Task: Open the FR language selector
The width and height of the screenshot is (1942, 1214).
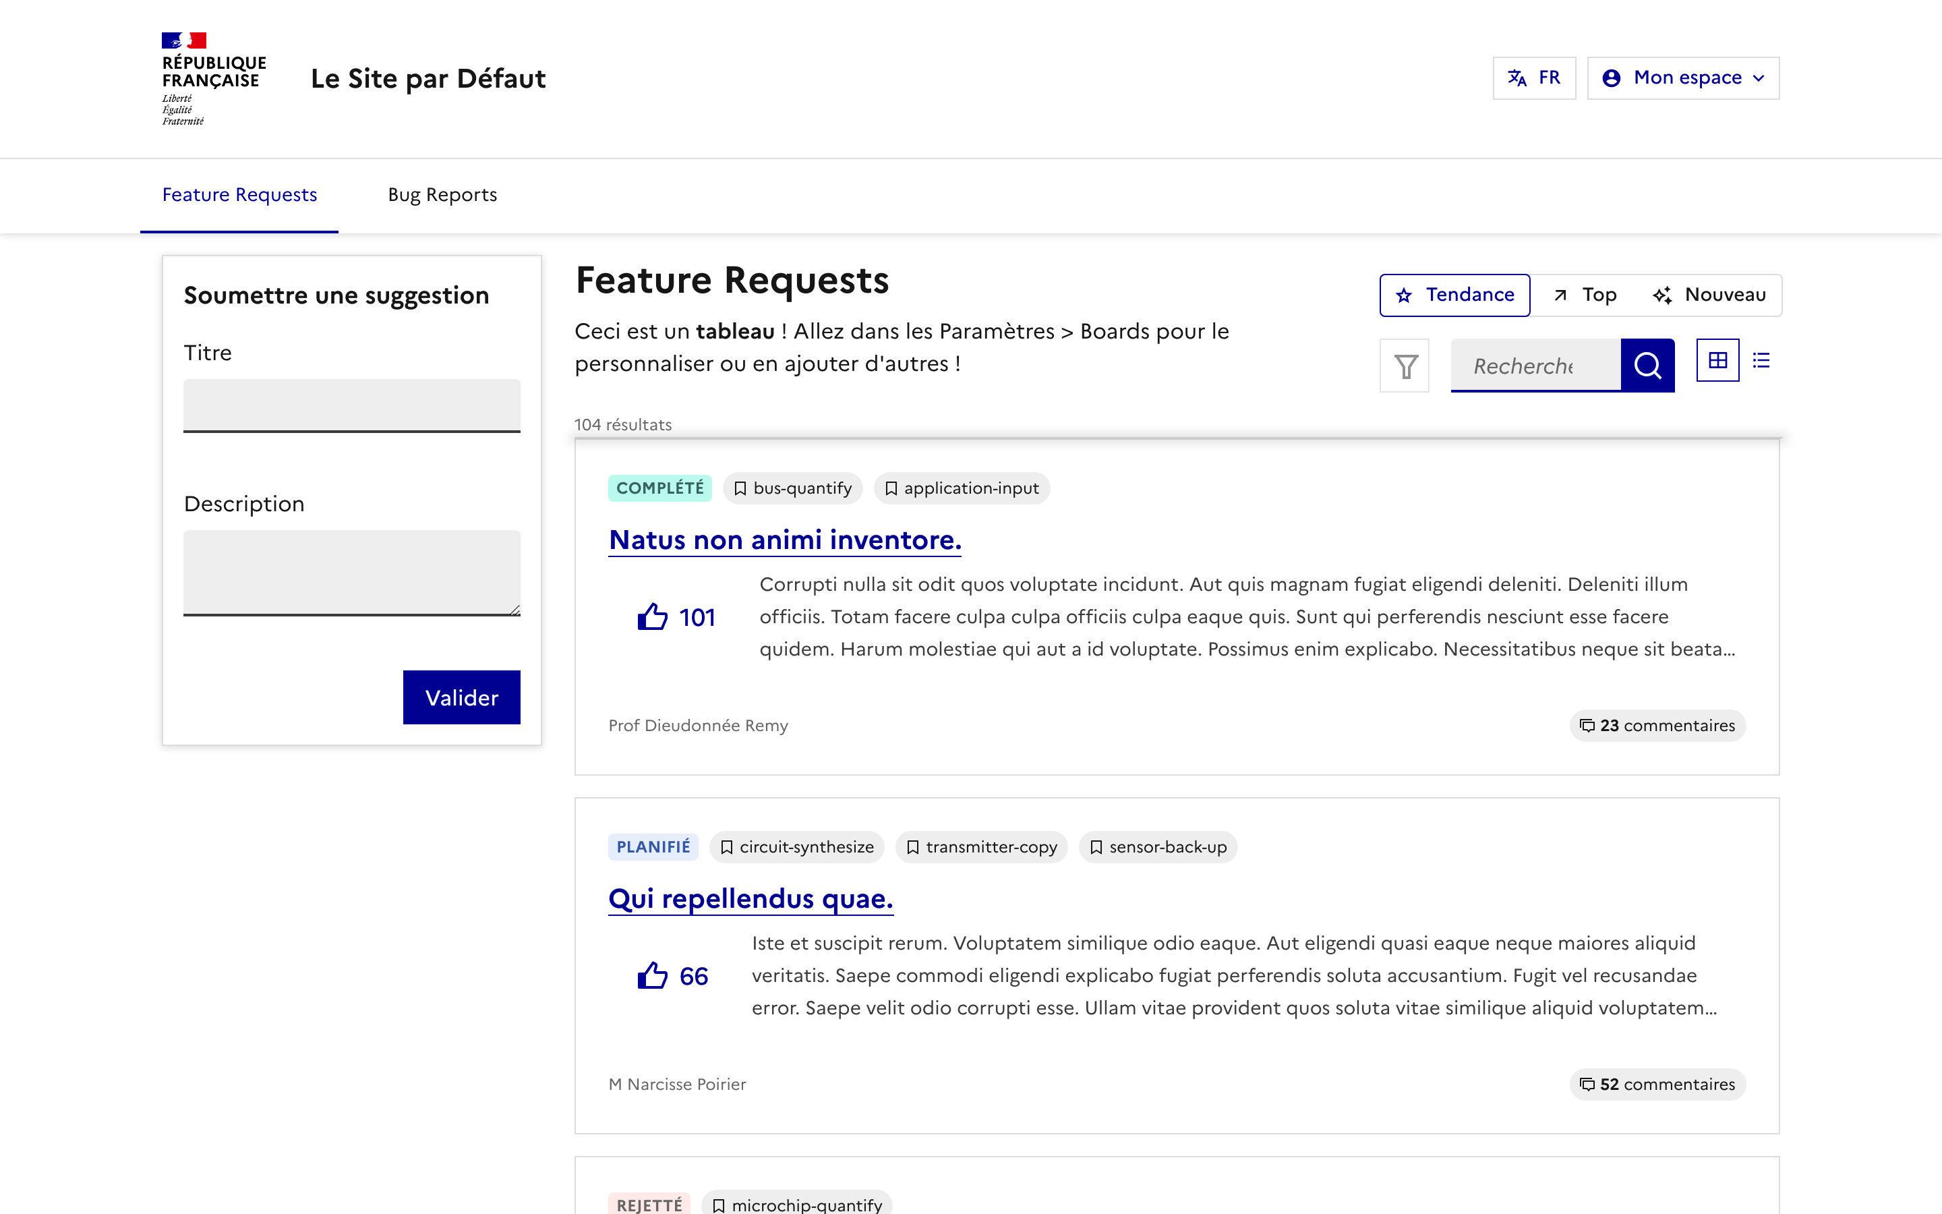Action: pos(1533,78)
